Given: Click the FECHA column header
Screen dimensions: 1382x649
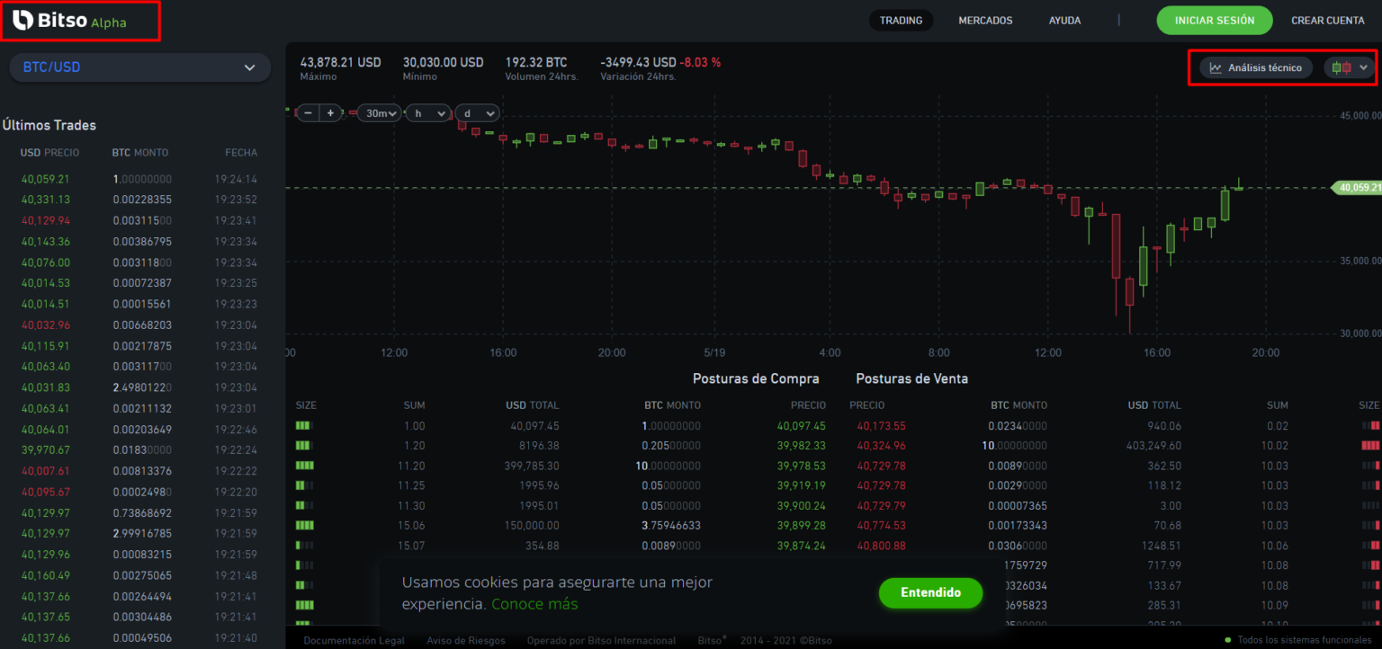Looking at the screenshot, I should (241, 153).
